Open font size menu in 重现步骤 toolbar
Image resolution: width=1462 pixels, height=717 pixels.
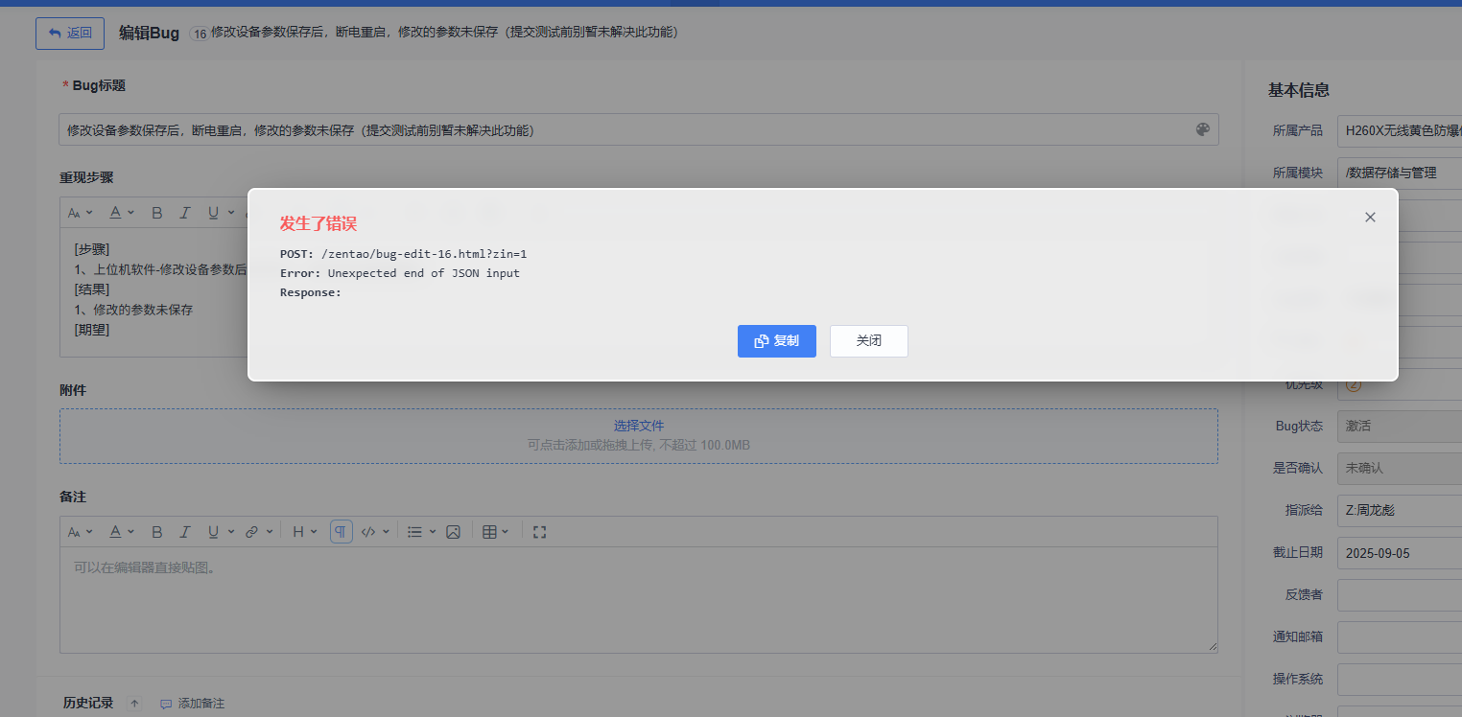80,213
